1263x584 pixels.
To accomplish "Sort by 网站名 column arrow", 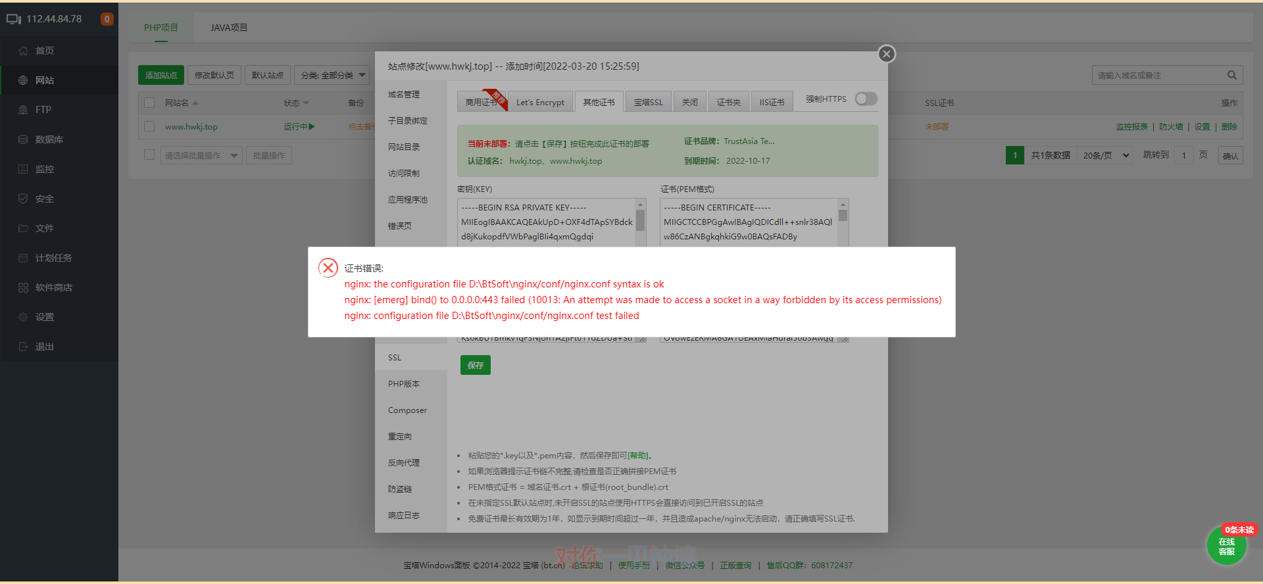I will tap(195, 103).
